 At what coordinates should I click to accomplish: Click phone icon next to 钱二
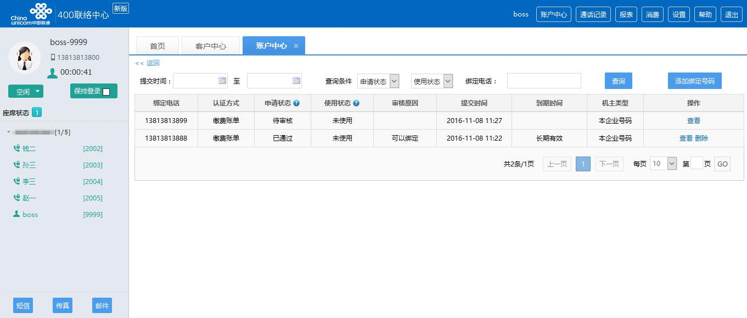[16, 148]
